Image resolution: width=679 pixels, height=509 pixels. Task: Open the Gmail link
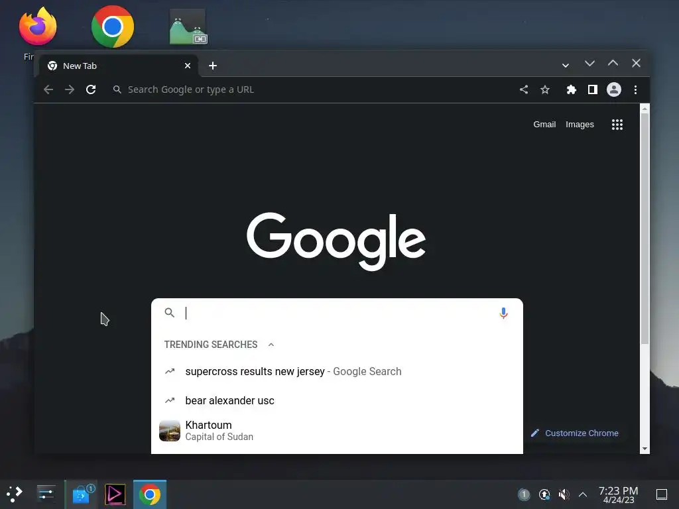pos(544,125)
